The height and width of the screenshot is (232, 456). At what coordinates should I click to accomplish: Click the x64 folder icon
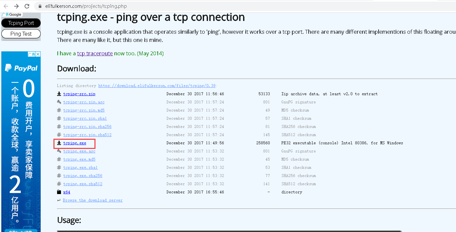point(59,192)
